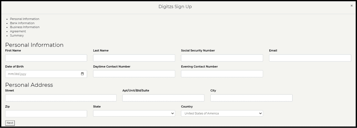Expand the State dropdown
The width and height of the screenshot is (357, 128).
134,114
